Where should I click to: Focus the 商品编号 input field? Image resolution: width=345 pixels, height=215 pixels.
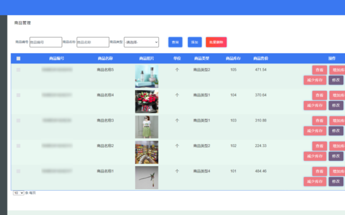tap(46, 42)
